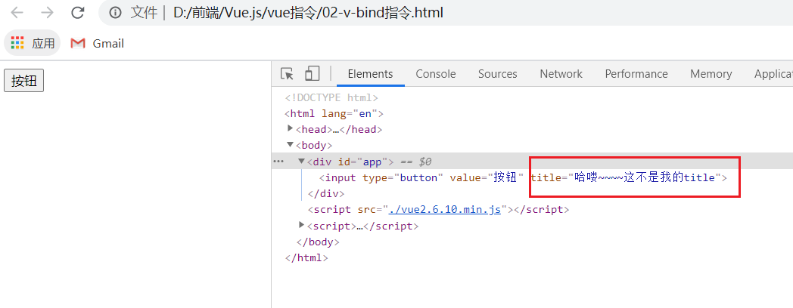Viewport: 793px width, 308px height.
Task: Go forward with the browser forward arrow
Action: click(x=47, y=13)
